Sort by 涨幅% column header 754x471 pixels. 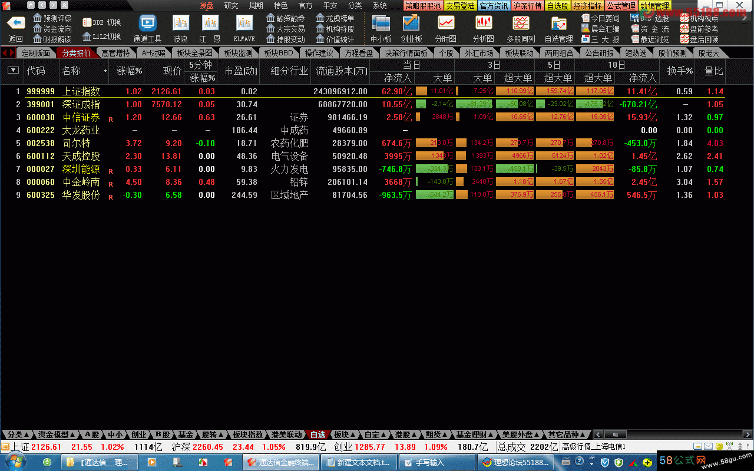[130, 71]
